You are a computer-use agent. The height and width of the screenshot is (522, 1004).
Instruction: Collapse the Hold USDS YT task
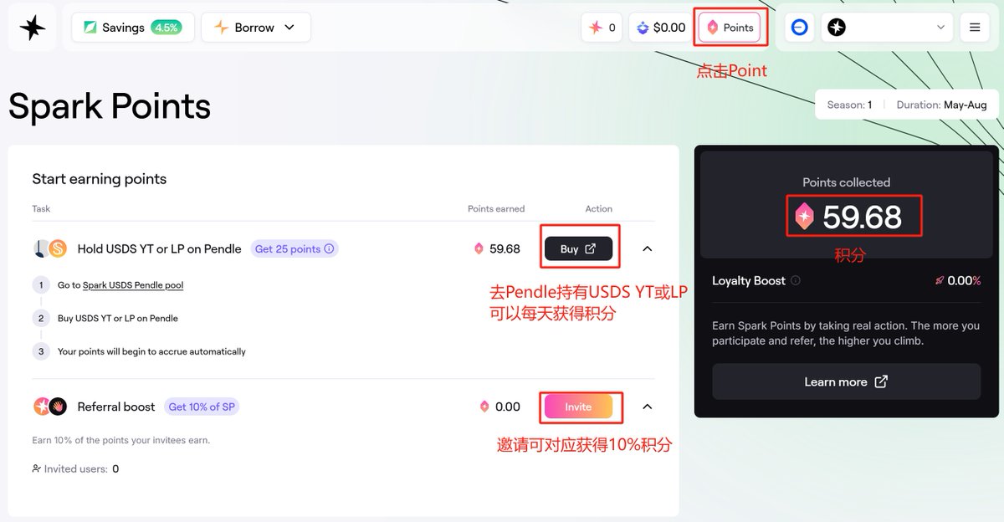pos(647,248)
